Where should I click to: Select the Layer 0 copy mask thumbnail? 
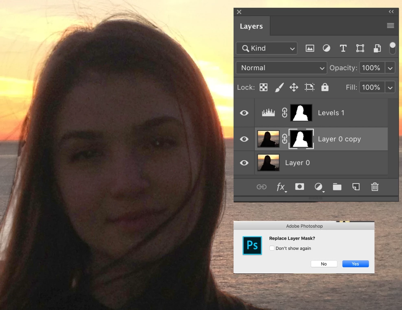pos(301,139)
